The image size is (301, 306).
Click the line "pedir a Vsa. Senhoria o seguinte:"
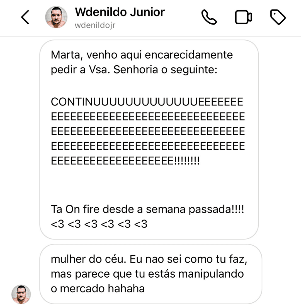point(134,70)
